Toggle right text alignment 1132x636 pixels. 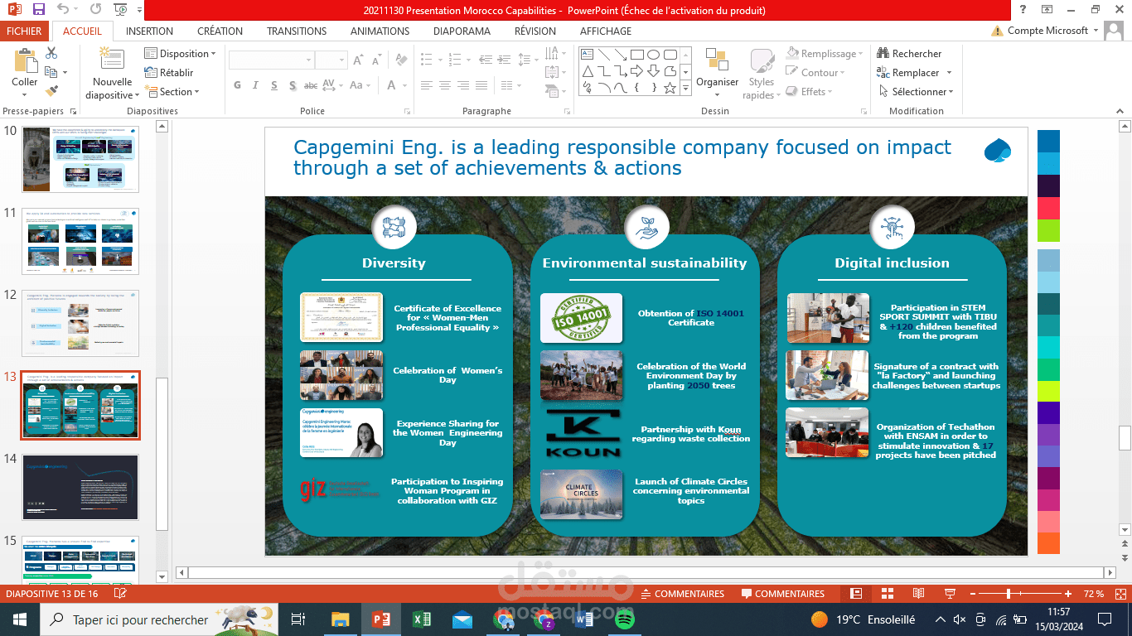coord(463,85)
